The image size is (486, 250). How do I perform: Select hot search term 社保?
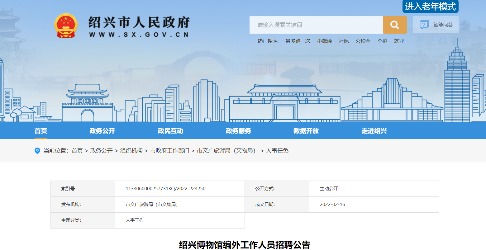(x=344, y=41)
